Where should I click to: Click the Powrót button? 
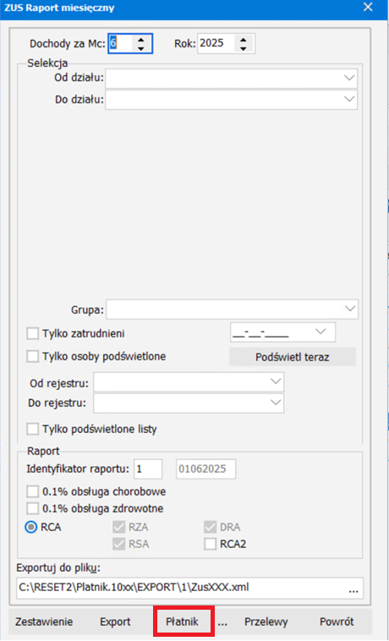pos(337,622)
